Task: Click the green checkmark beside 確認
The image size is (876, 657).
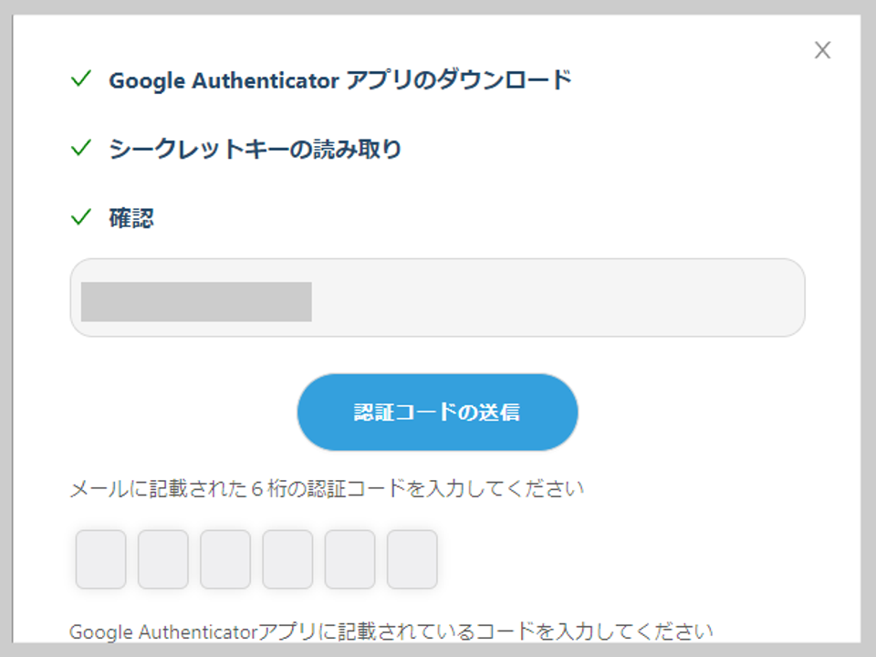Action: coord(81,217)
